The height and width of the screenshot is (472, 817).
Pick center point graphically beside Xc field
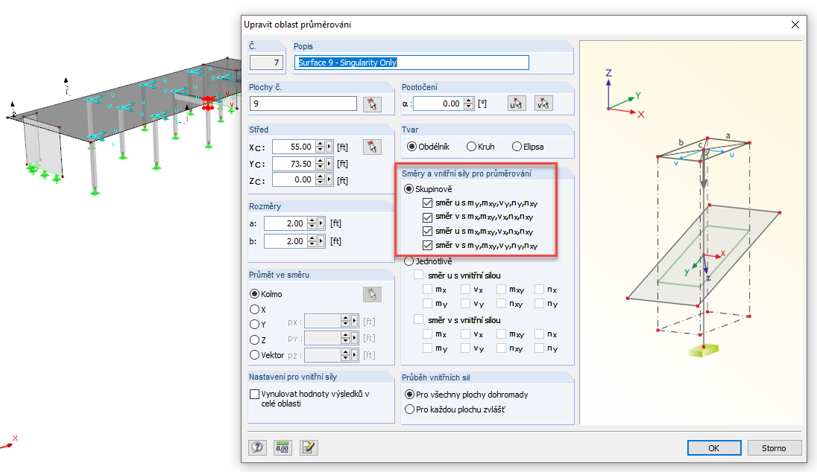(372, 147)
